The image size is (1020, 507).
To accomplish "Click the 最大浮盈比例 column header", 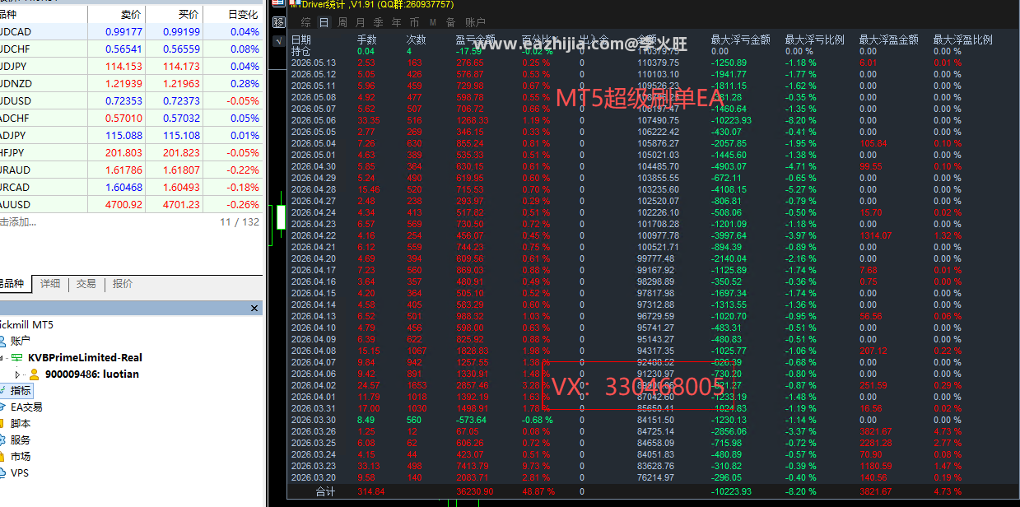I will point(962,40).
